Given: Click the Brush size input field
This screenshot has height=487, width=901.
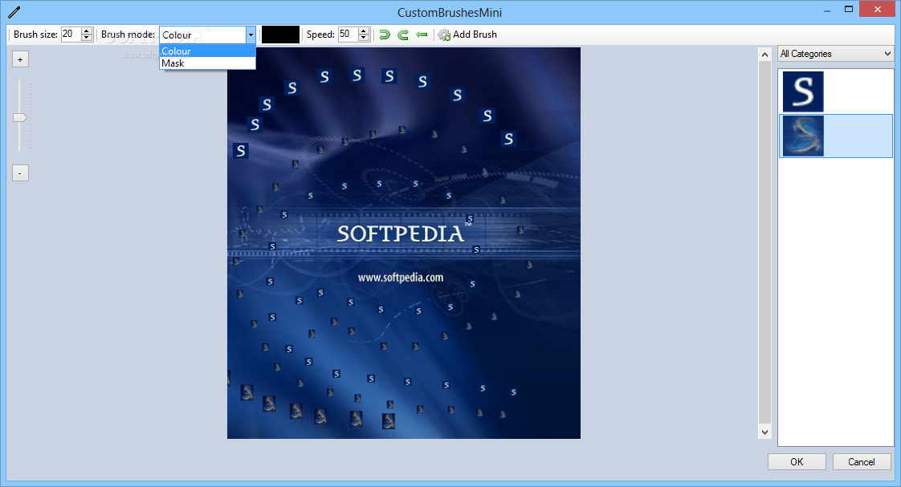Looking at the screenshot, I should pos(71,34).
